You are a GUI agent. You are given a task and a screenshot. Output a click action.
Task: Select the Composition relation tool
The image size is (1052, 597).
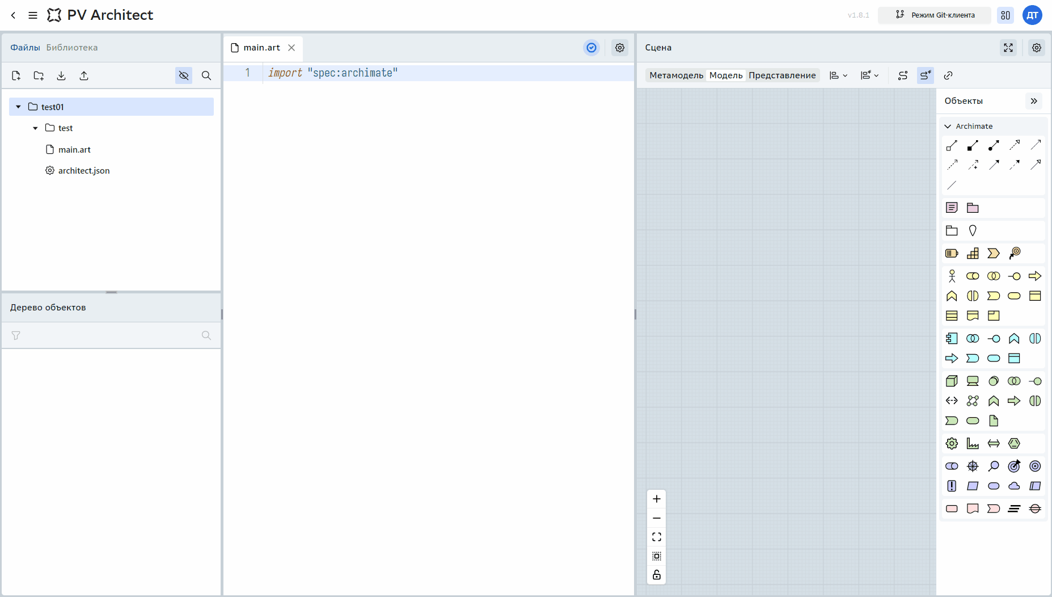973,145
